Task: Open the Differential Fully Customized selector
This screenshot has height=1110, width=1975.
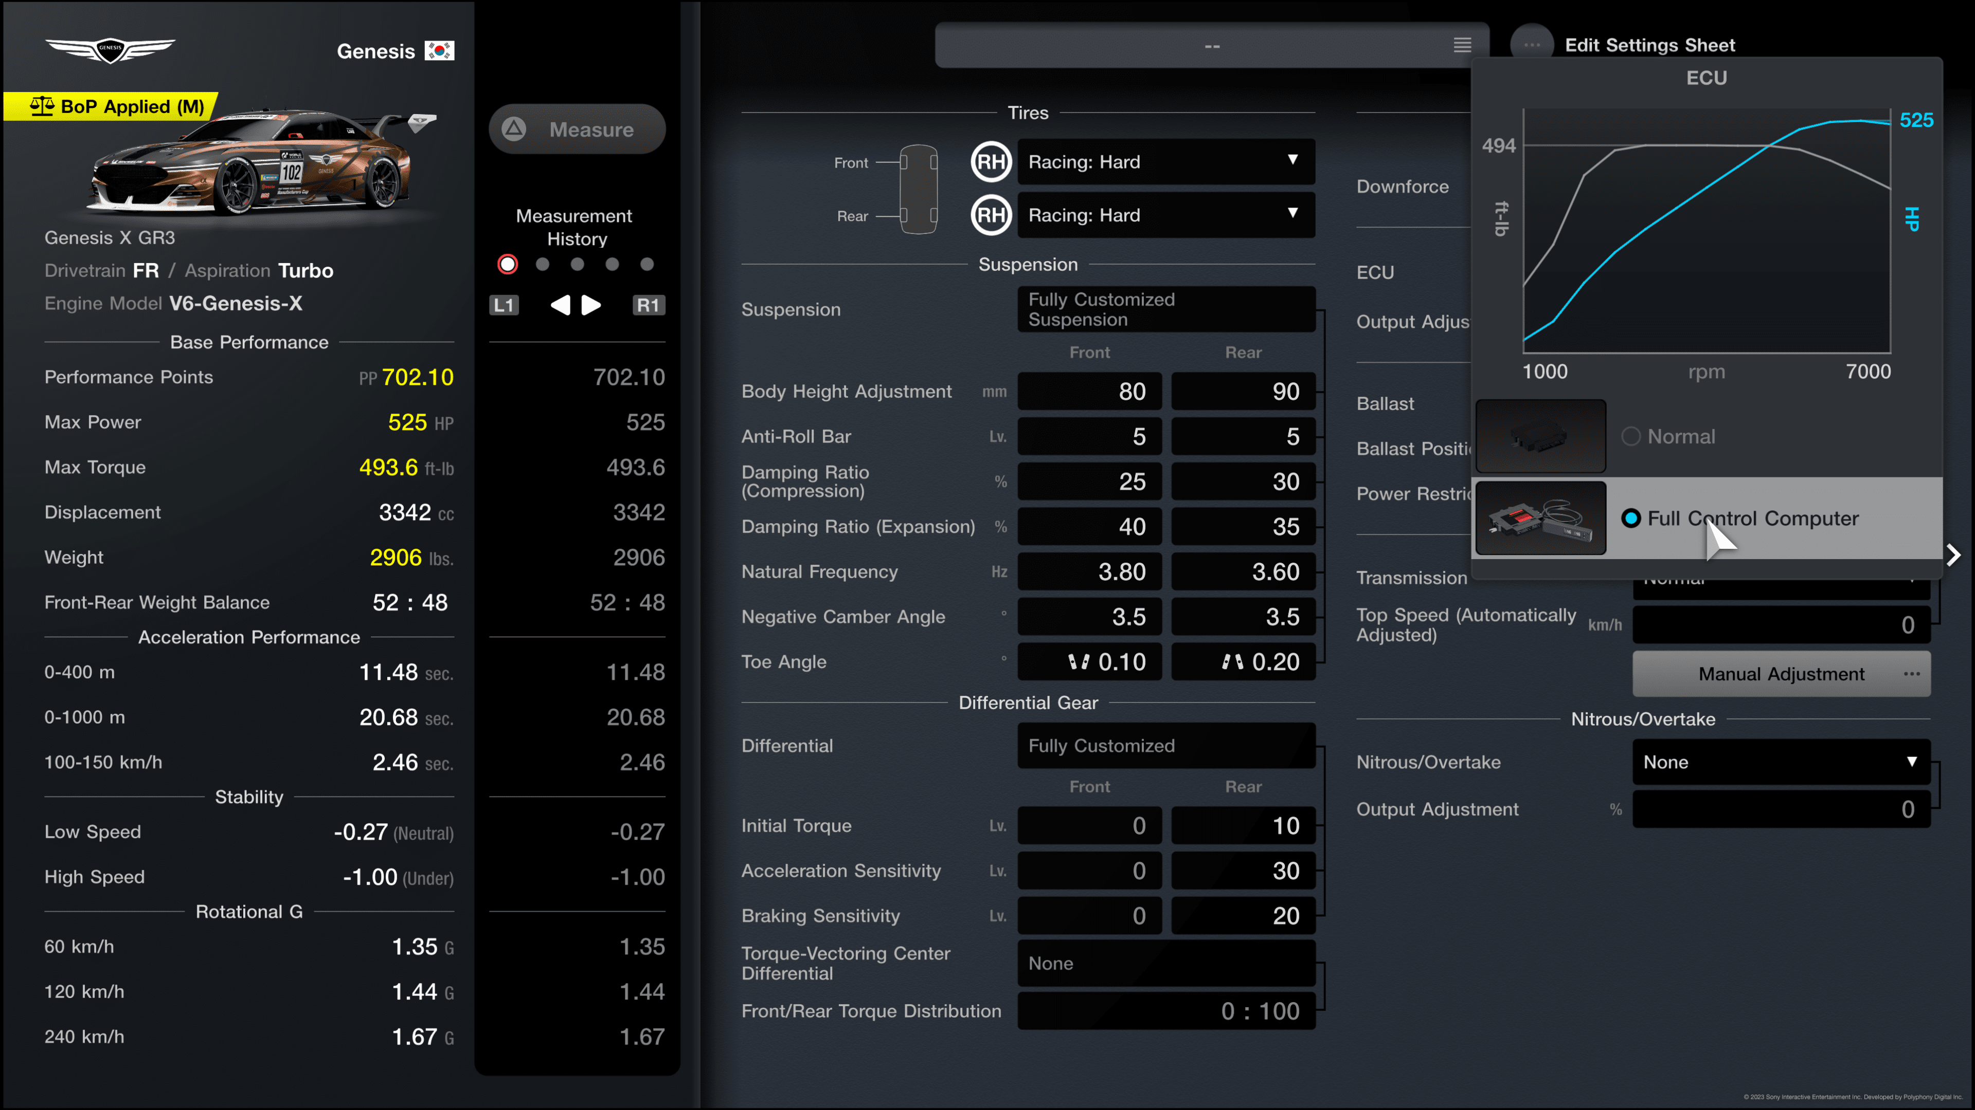Action: tap(1166, 746)
